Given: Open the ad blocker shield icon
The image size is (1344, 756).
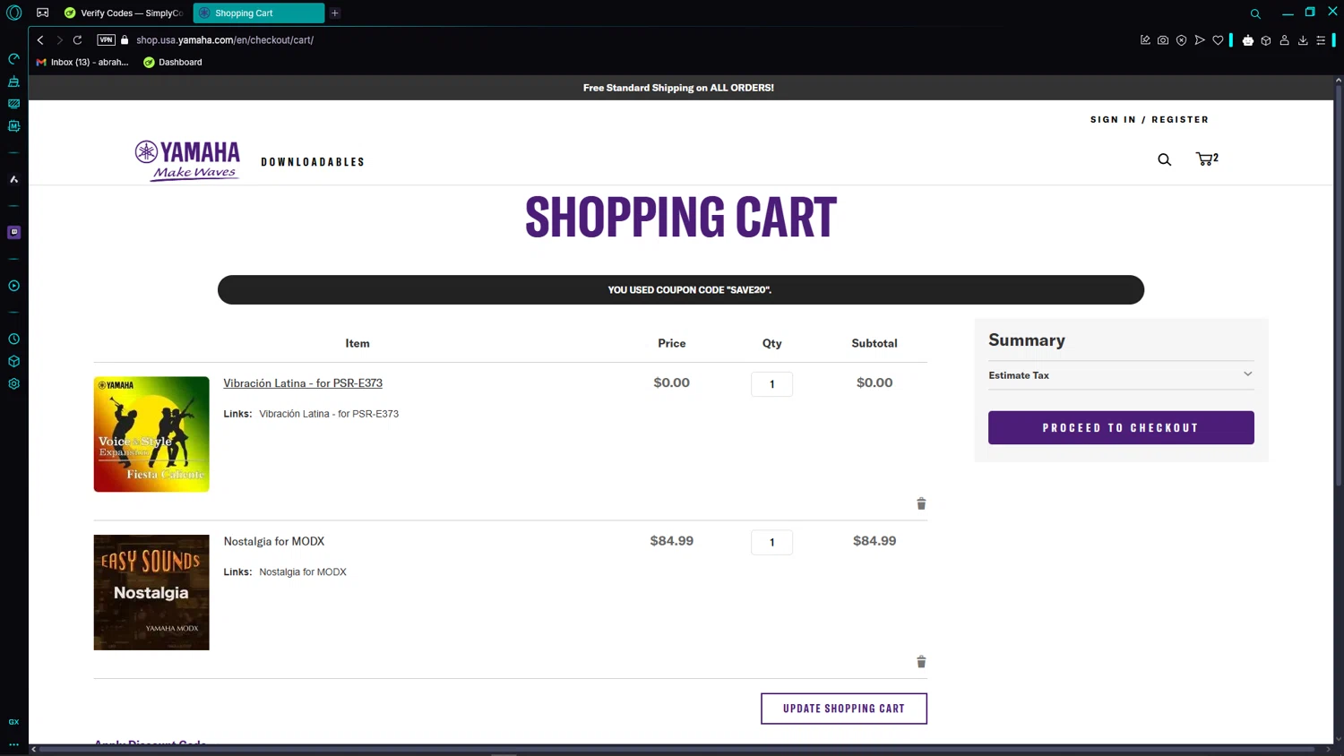Looking at the screenshot, I should click(1181, 39).
